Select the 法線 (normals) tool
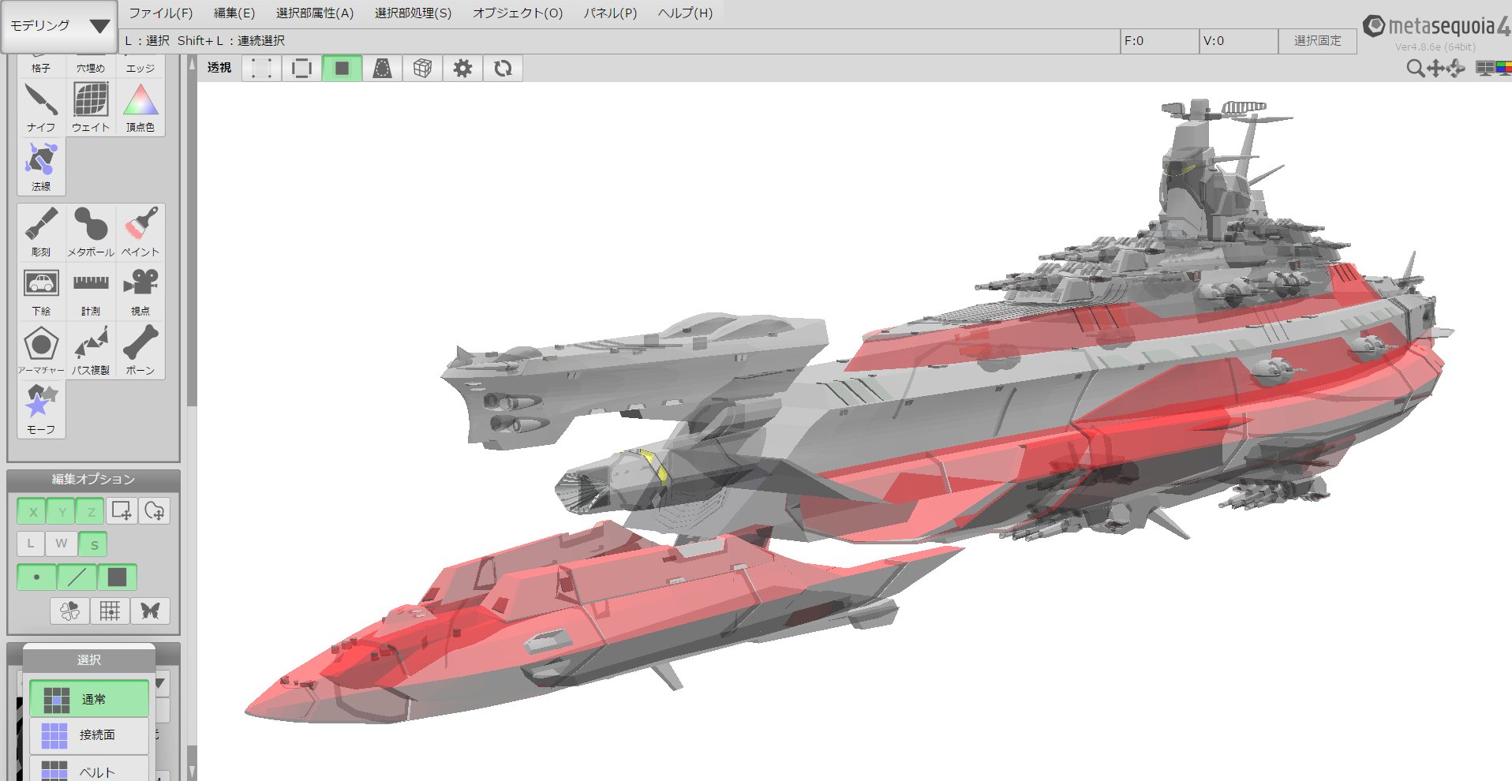Image resolution: width=1512 pixels, height=781 pixels. tap(41, 166)
